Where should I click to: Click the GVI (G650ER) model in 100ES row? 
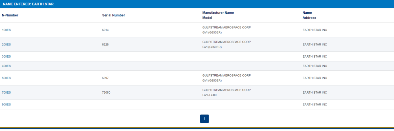212,33
